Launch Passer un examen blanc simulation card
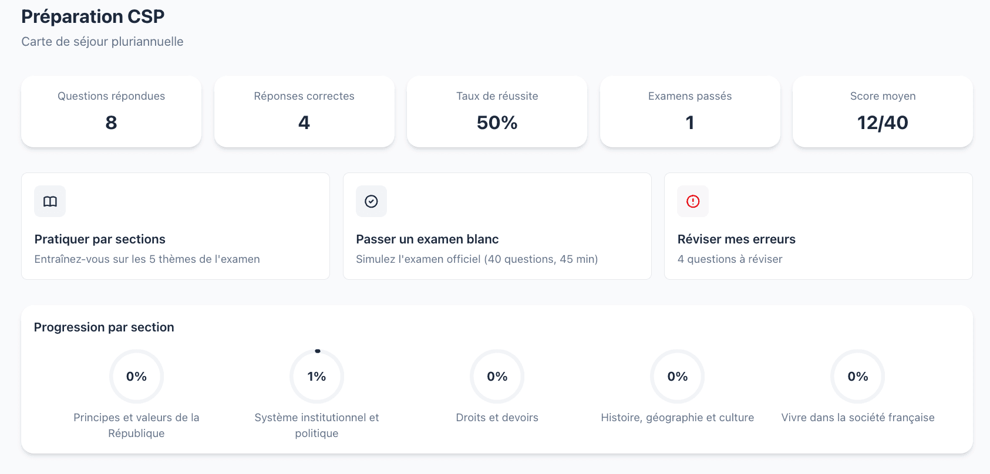Viewport: 990px width, 474px height. 497,226
